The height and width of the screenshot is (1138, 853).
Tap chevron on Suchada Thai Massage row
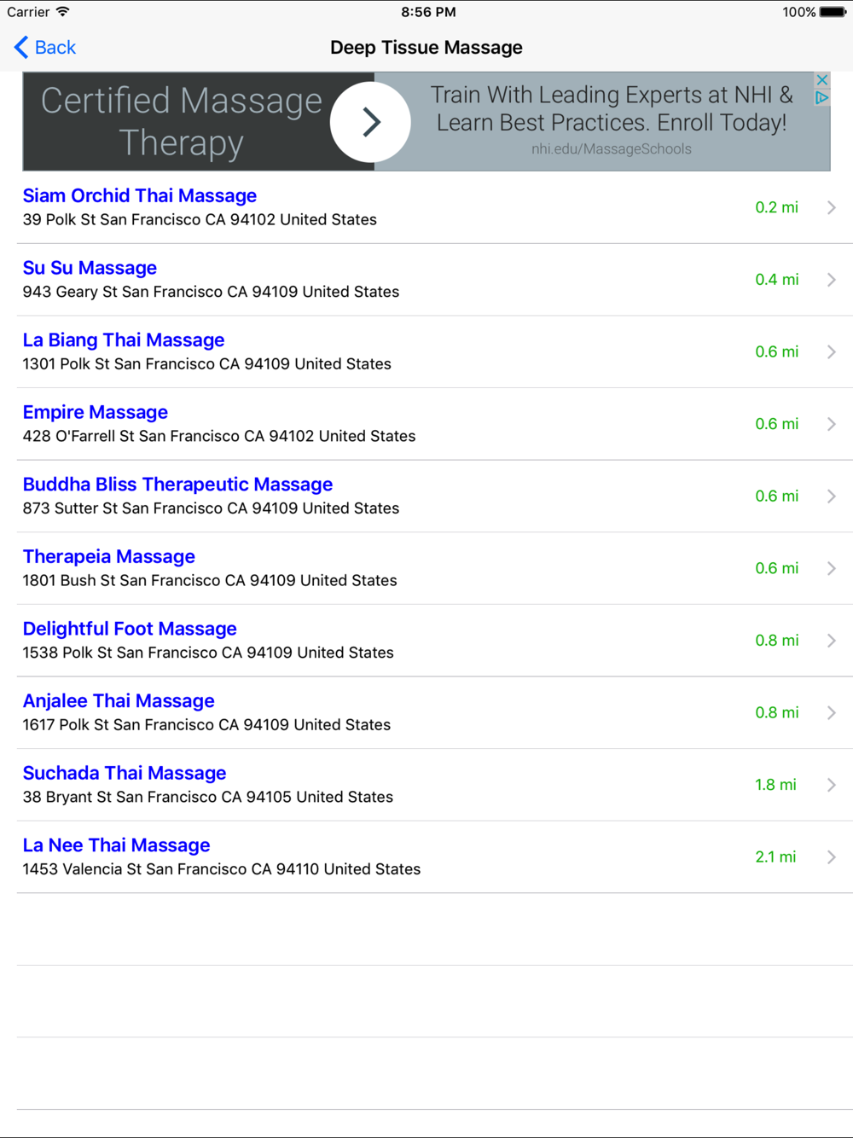tap(832, 785)
